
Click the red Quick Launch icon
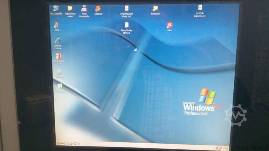75,143
